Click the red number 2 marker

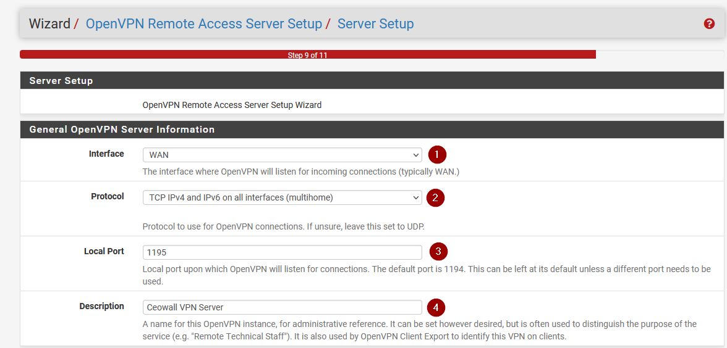pos(435,197)
